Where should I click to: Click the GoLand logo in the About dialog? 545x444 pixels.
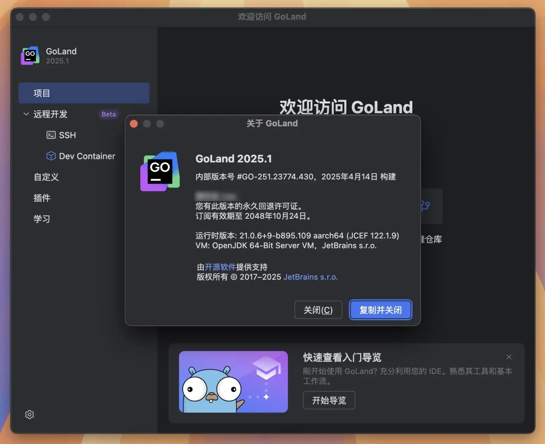pyautogui.click(x=160, y=171)
